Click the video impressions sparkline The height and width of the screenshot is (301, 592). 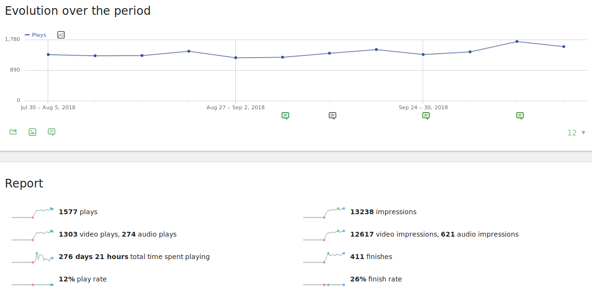pos(324,235)
